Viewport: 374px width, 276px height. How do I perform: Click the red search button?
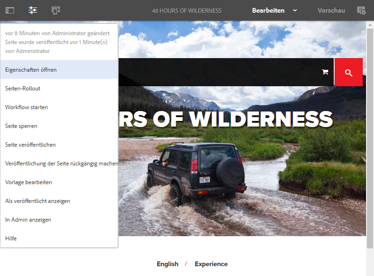(349, 72)
